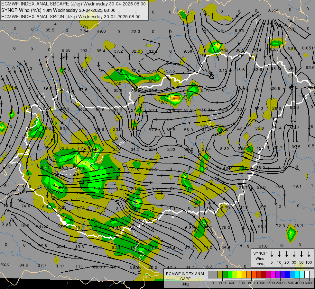Click the map value 35.5

tap(50, 30)
